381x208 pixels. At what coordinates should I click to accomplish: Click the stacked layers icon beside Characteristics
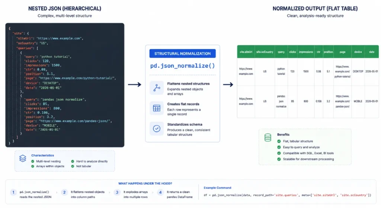(23, 158)
